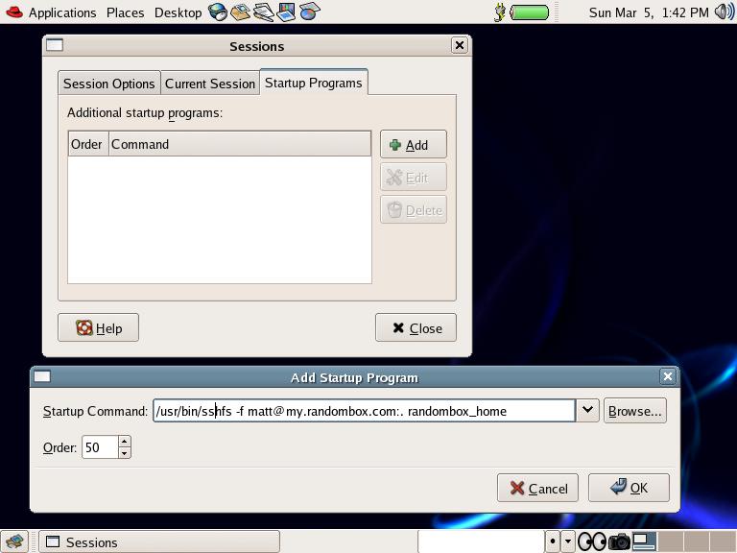Open the small dropdown arrow in bottom panel
The width and height of the screenshot is (737, 553).
coord(568,542)
